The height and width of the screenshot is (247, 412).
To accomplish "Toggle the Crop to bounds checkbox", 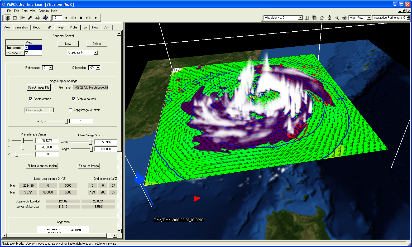I will (x=74, y=99).
